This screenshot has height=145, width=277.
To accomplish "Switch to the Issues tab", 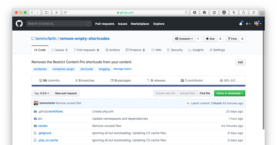I will pyautogui.click(x=60, y=50).
